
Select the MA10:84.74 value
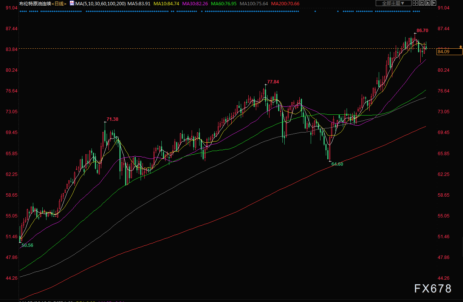(166, 3)
